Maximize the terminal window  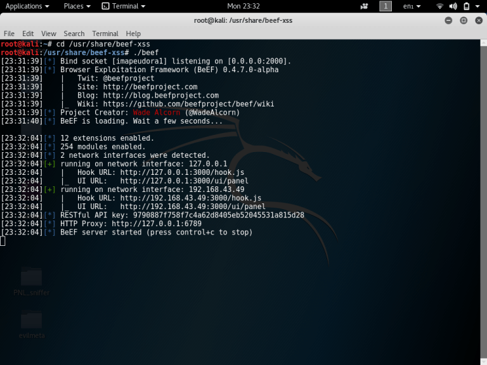coord(463,20)
